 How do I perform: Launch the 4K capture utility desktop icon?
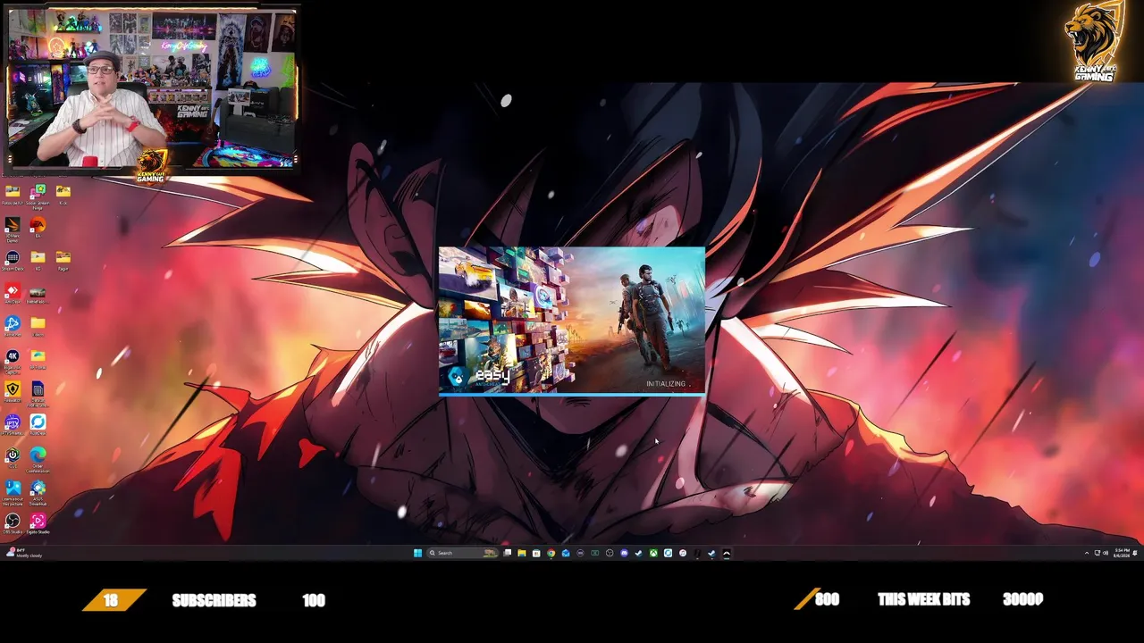[13, 360]
